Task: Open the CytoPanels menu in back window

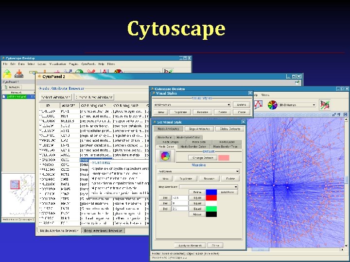Action: point(88,64)
